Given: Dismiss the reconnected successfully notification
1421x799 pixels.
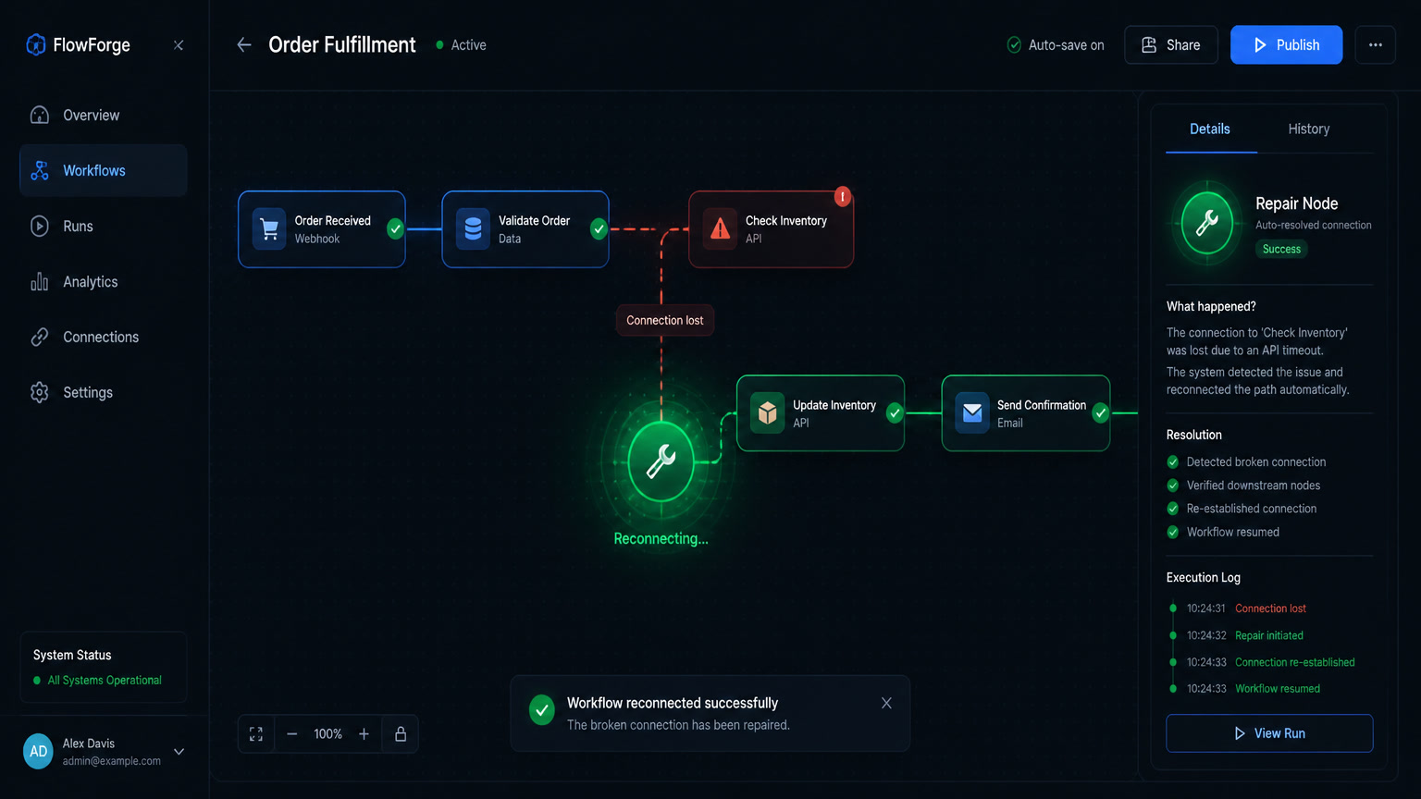Looking at the screenshot, I should (886, 703).
